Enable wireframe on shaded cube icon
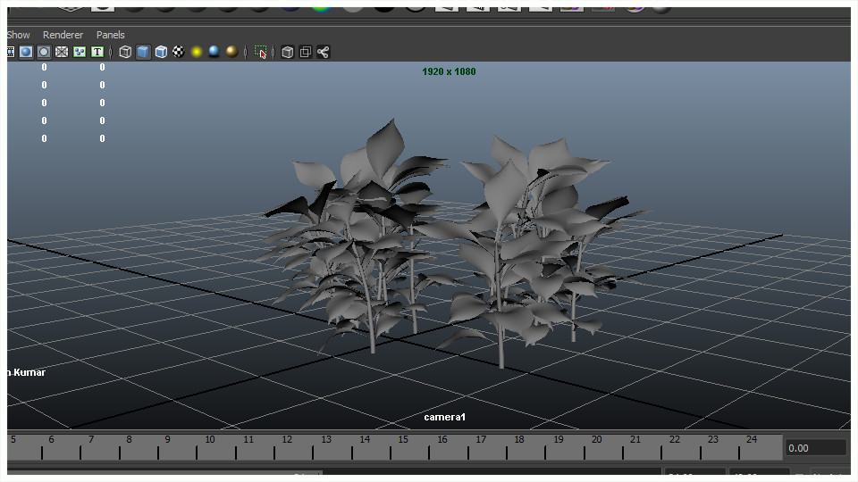This screenshot has width=858, height=482. [x=161, y=52]
